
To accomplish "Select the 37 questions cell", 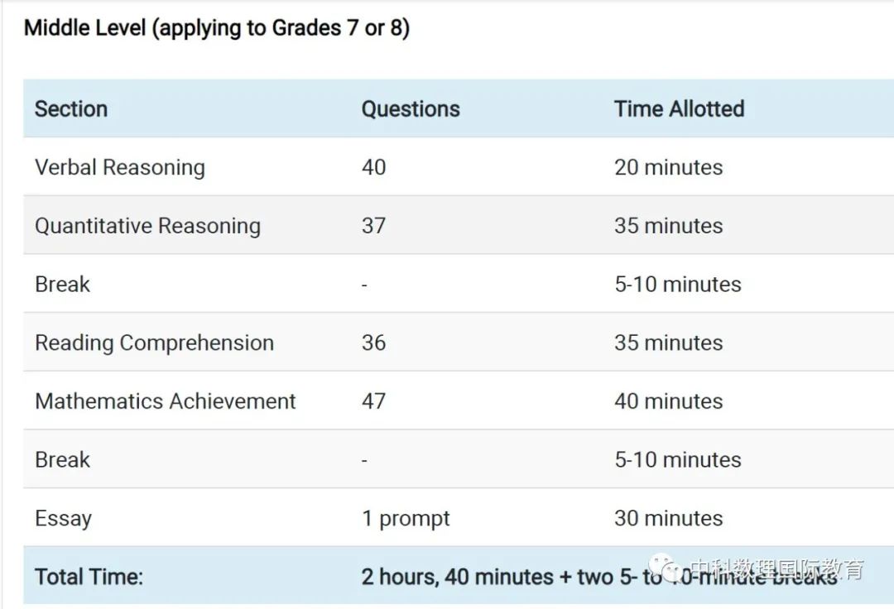I will 373,226.
